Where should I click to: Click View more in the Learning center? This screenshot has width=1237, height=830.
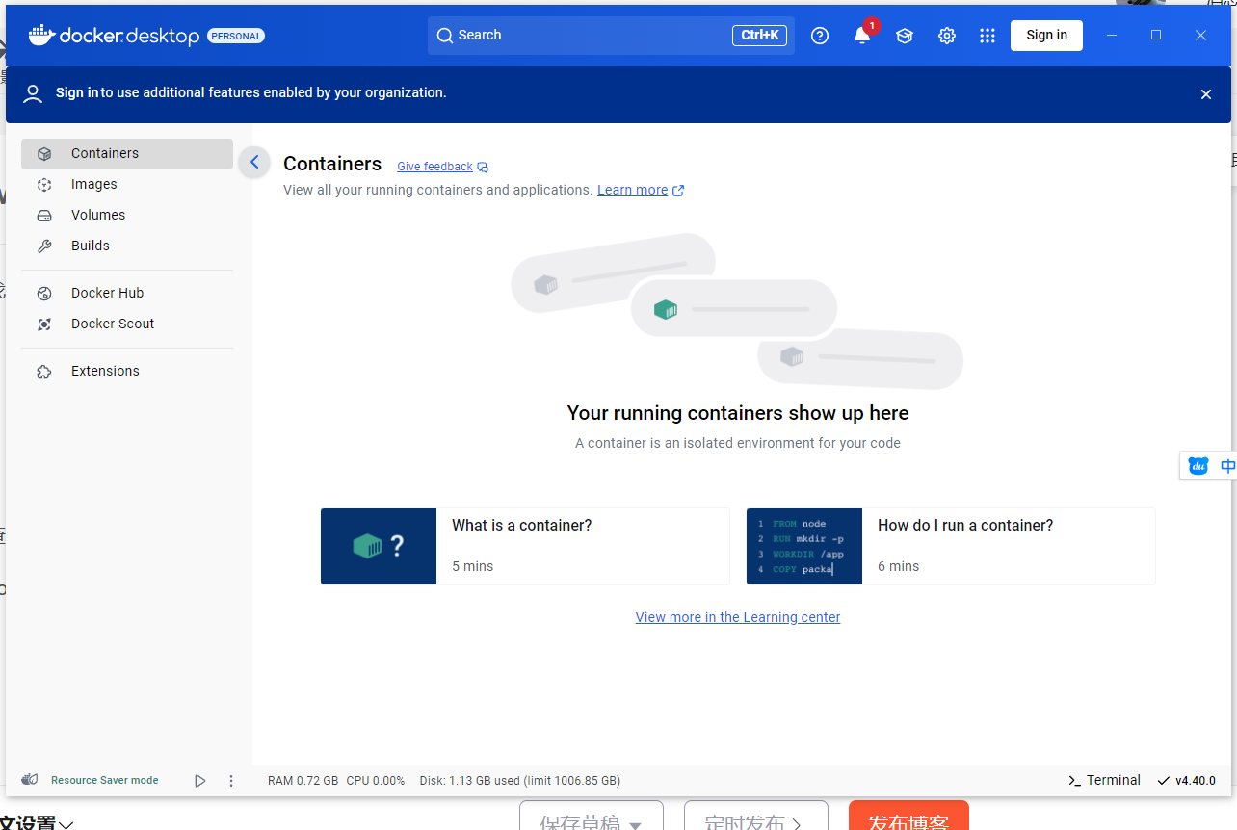(738, 617)
